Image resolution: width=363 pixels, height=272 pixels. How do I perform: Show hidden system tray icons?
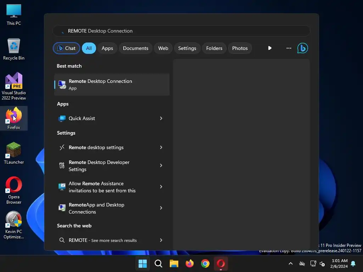coord(291,263)
